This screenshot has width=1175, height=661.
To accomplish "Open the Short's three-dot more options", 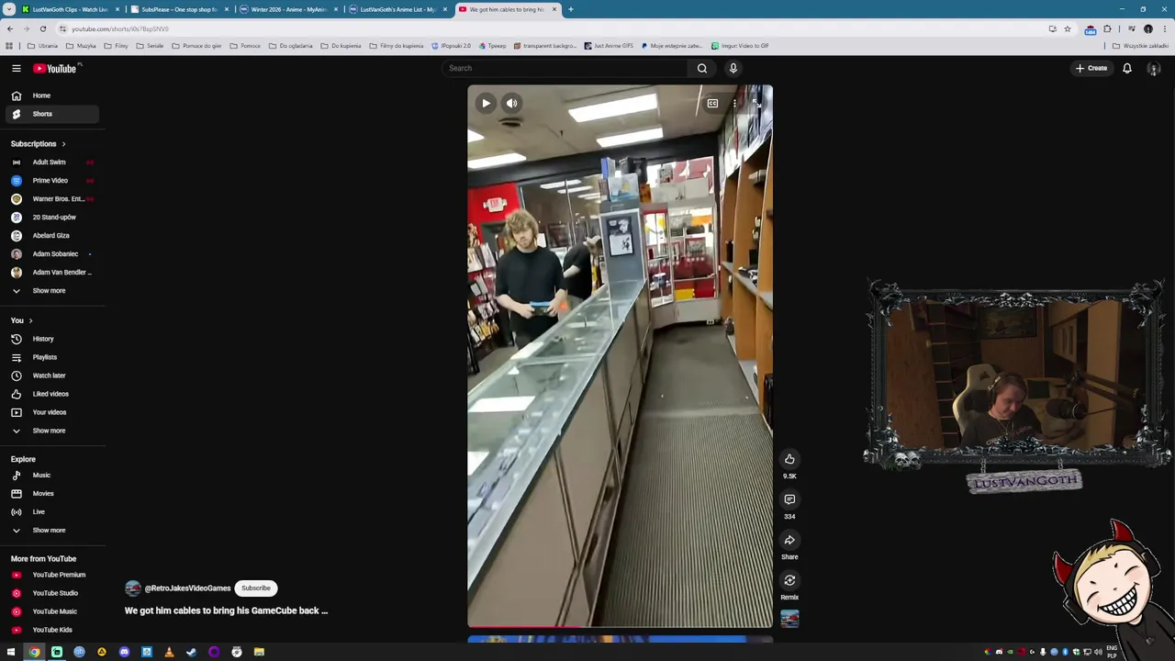I will tap(734, 103).
